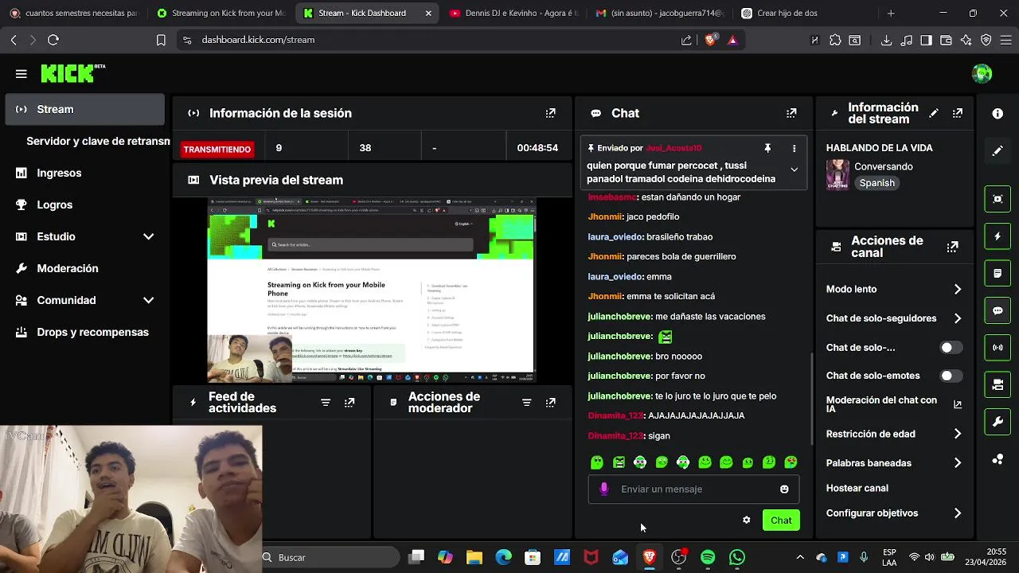Image resolution: width=1019 pixels, height=573 pixels.
Task: Click the pencil edit icon in right sidebar
Action: coord(998,150)
